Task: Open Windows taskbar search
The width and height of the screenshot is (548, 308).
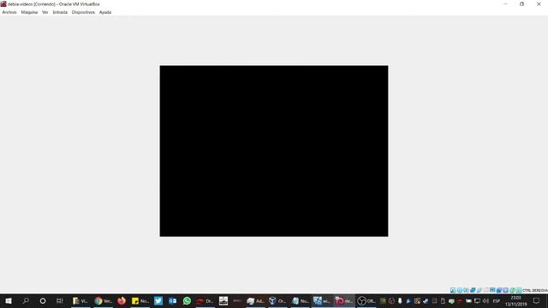Action: 26,300
